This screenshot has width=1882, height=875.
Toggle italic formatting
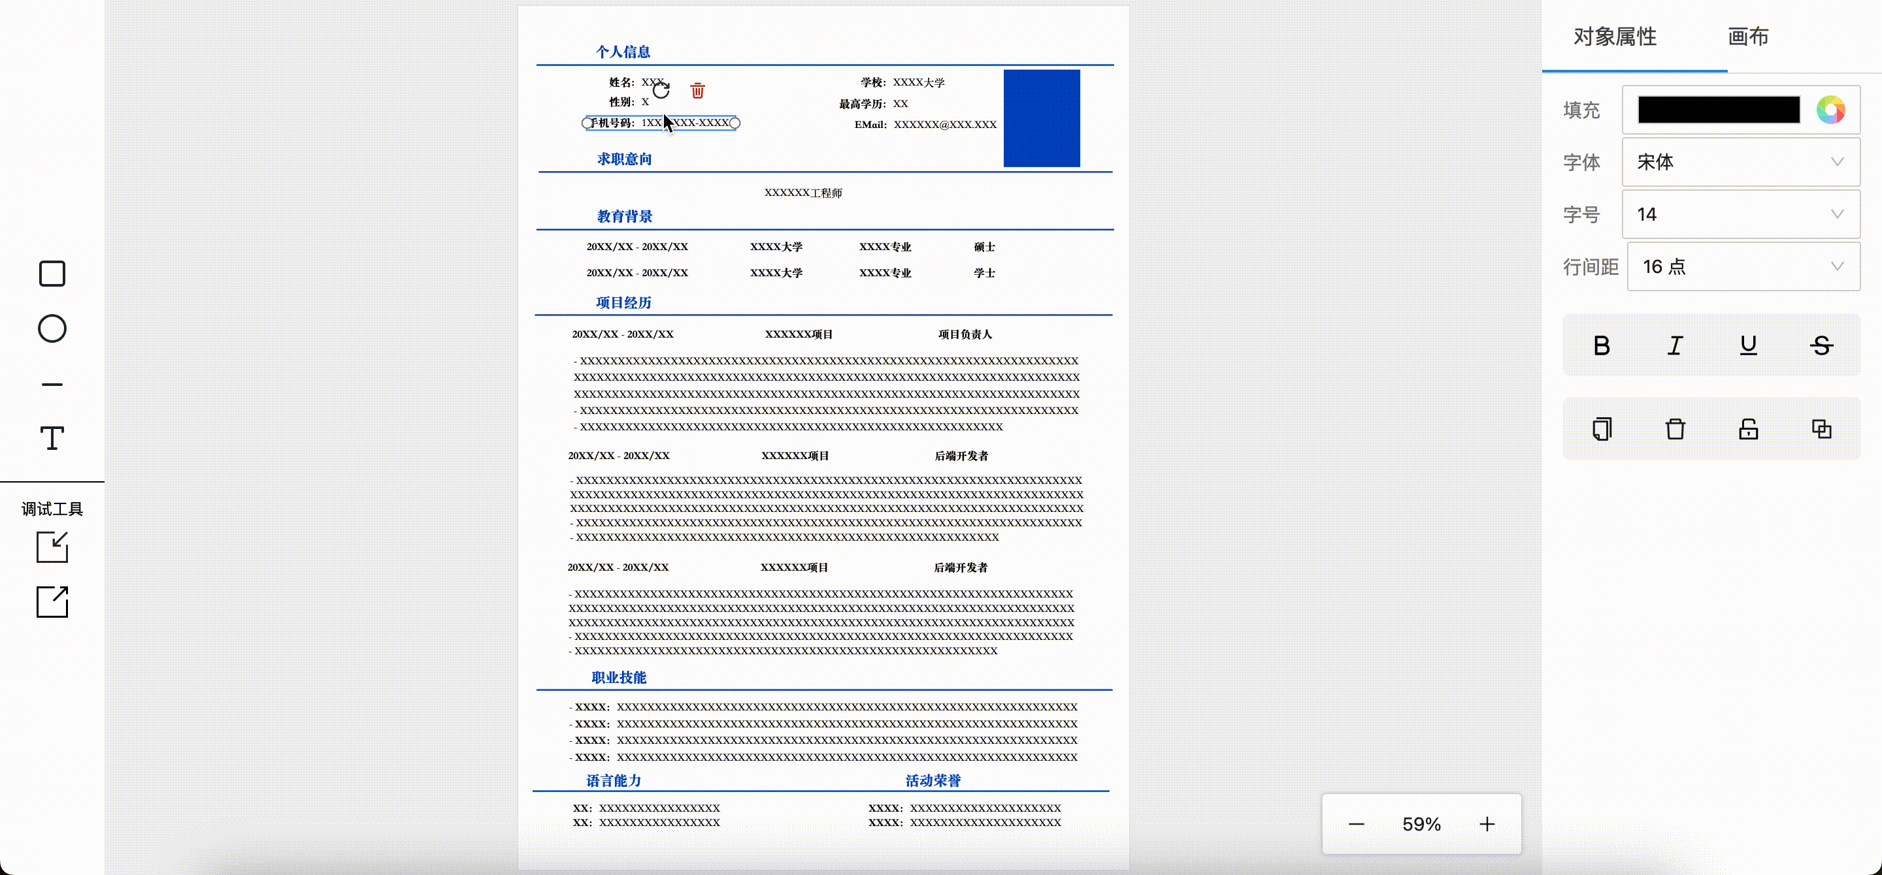pos(1674,345)
